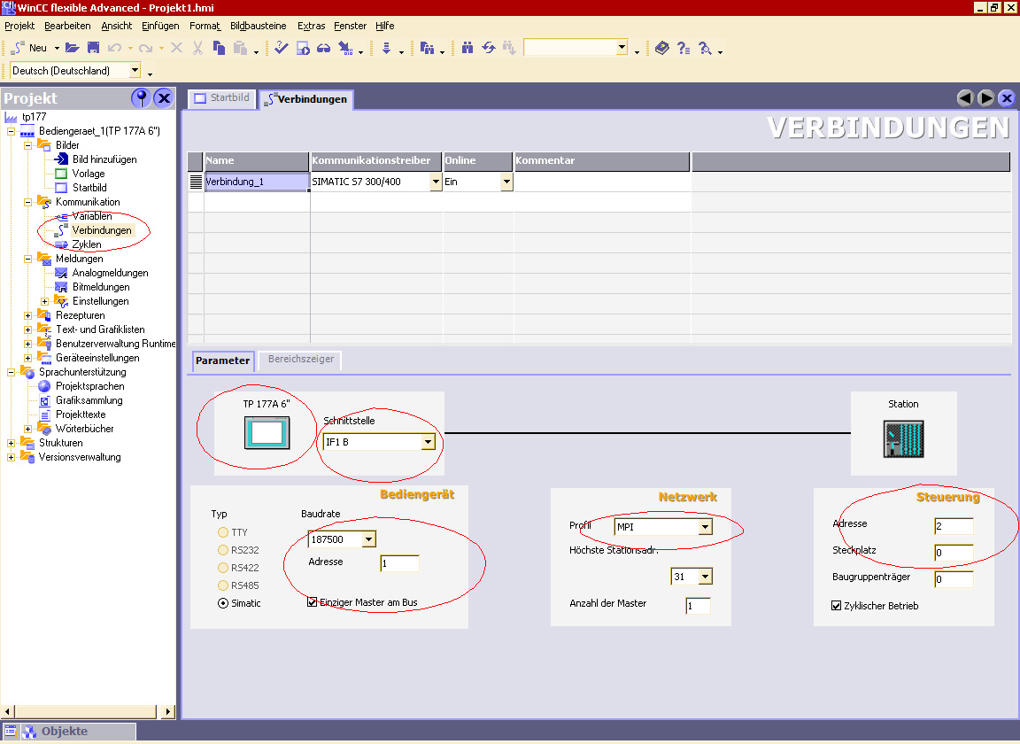Click the pin icon on Projekt panel
The height and width of the screenshot is (744, 1020).
141,98
